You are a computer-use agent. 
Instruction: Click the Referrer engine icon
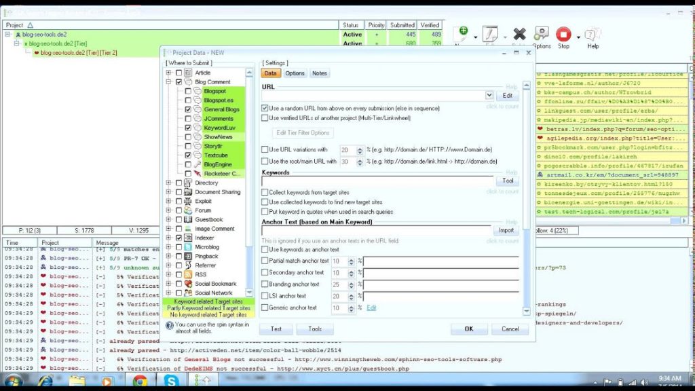pos(188,265)
